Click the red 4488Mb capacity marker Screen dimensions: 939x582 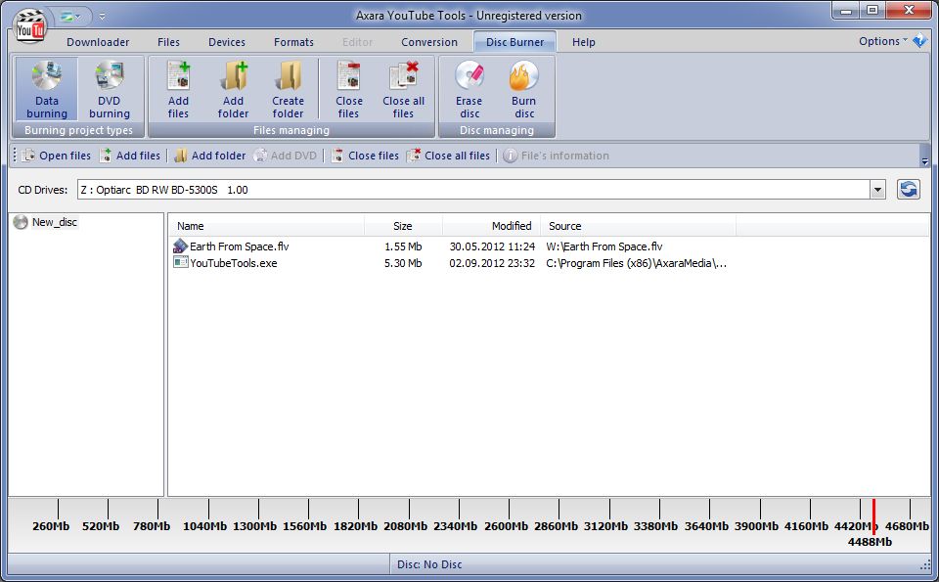coord(873,516)
